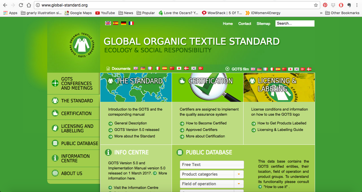362x192 pixels.
Task: Open the Contact page link
Action: 245,23
